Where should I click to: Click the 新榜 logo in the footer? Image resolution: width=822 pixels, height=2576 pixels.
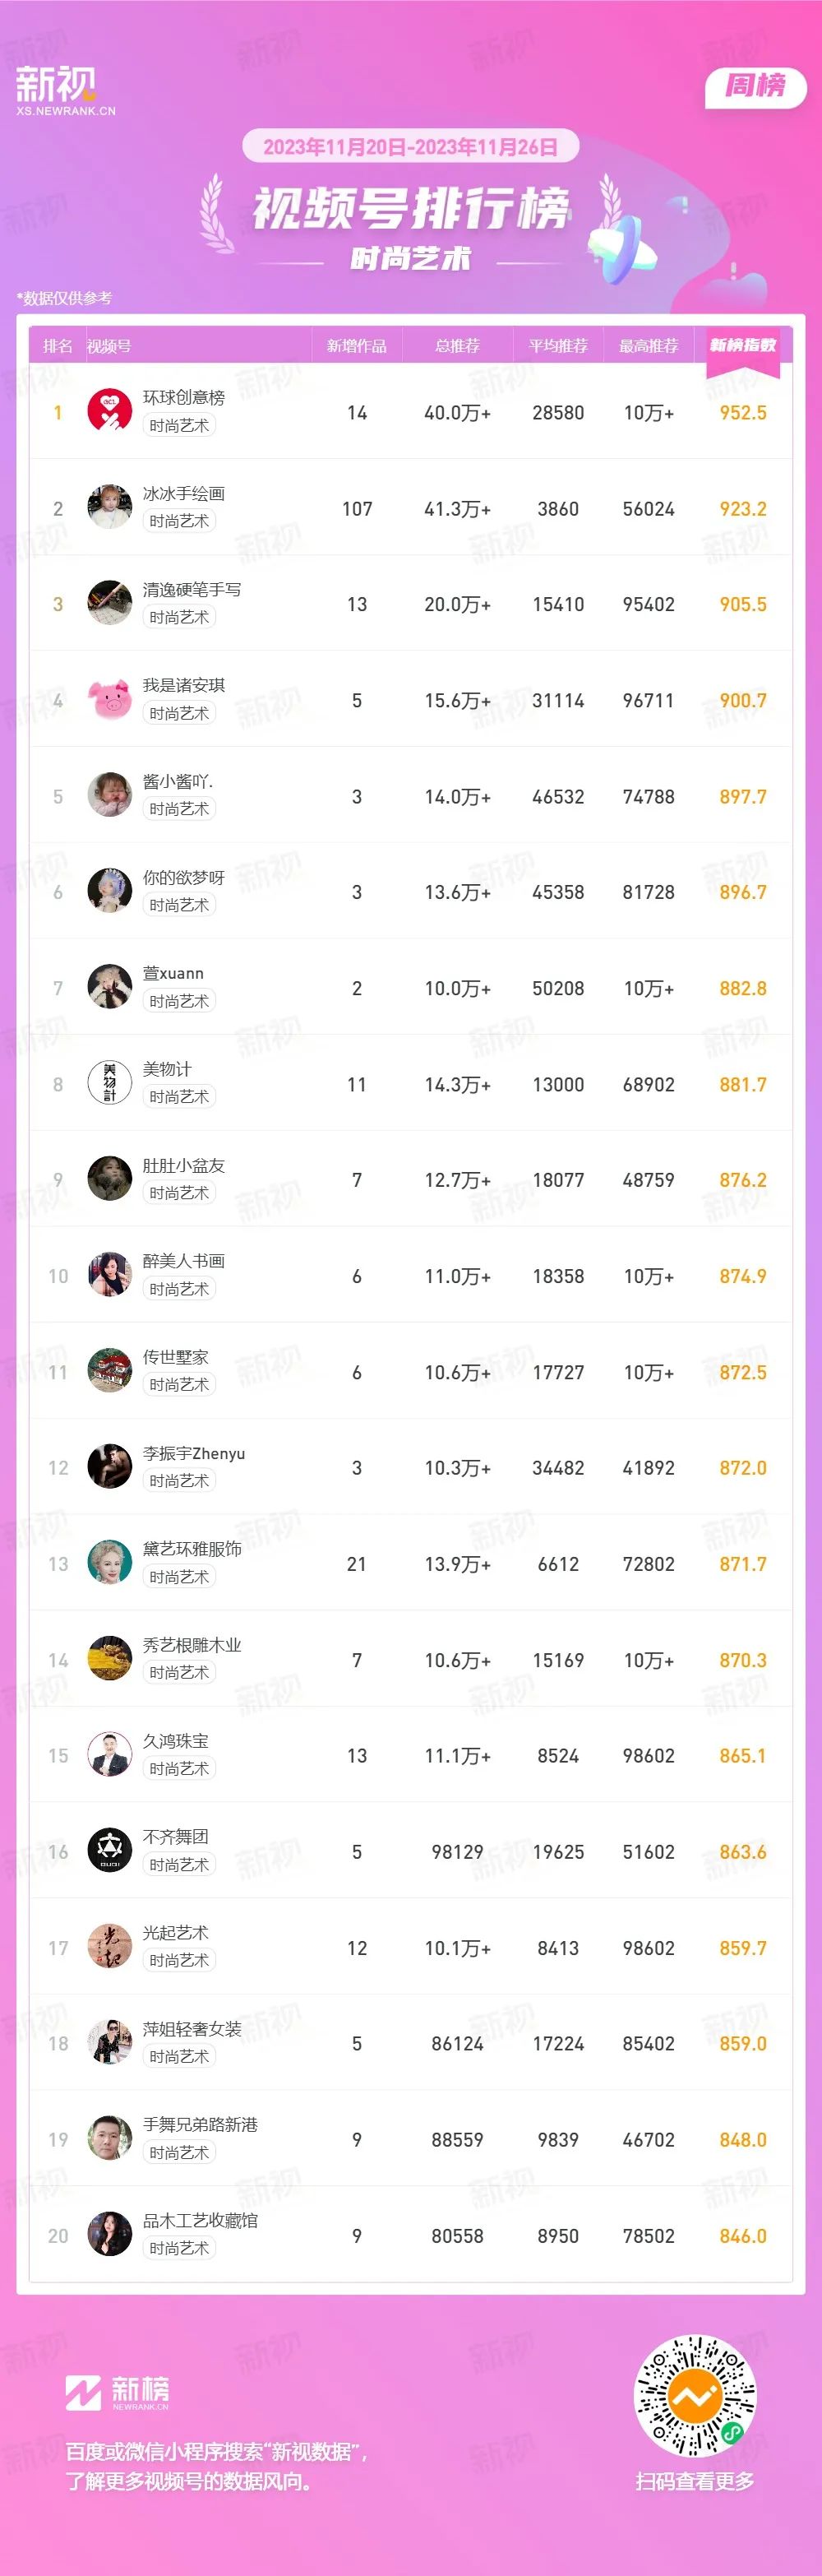click(x=117, y=2393)
